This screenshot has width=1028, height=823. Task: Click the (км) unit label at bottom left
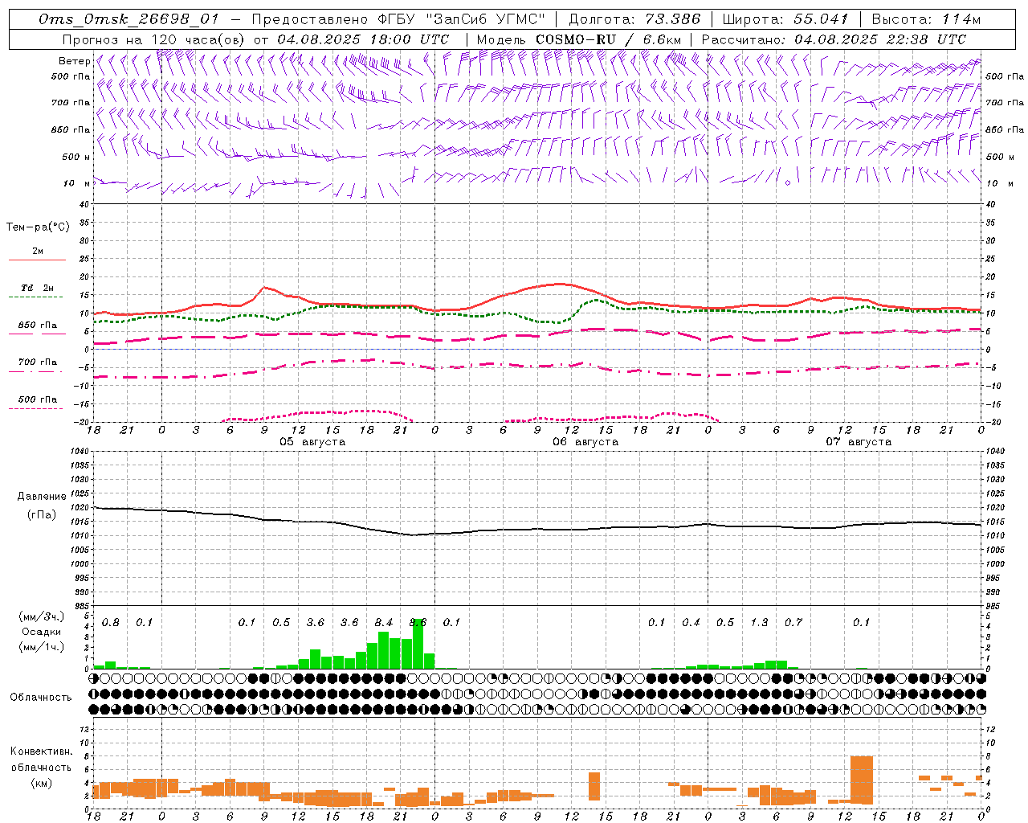[x=41, y=782]
